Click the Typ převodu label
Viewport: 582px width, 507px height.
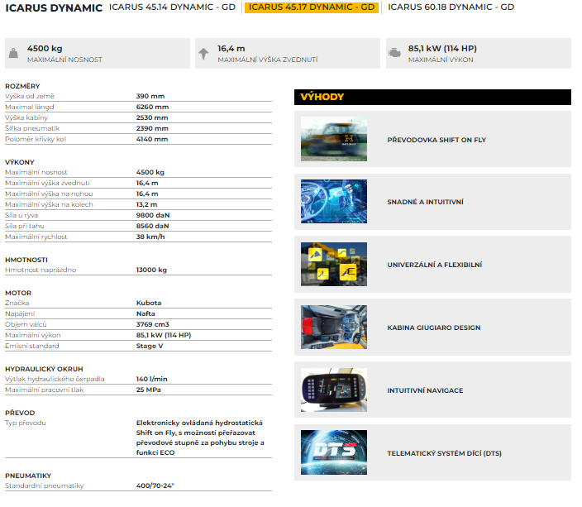(26, 423)
